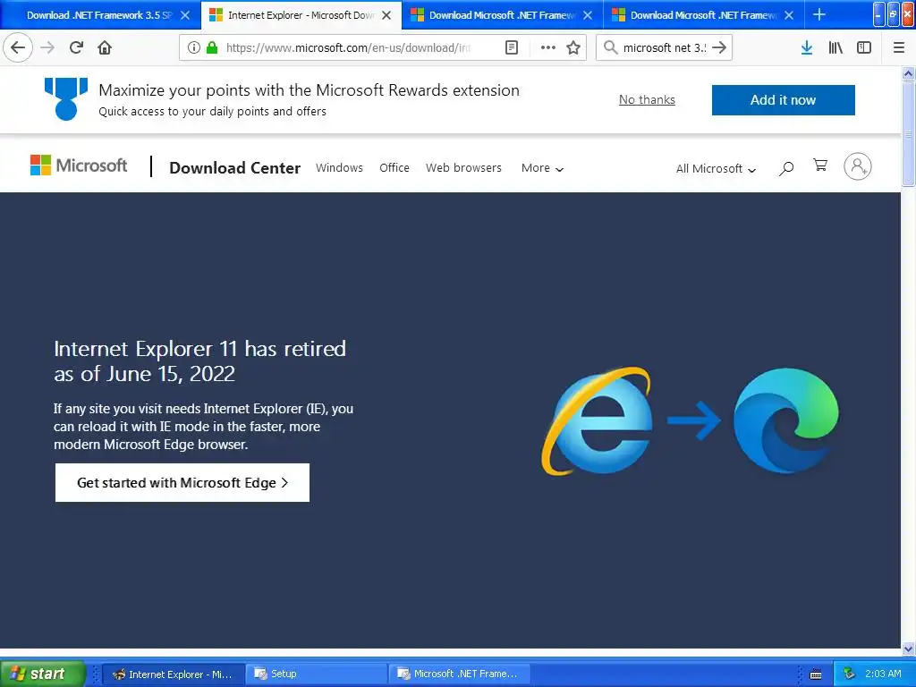Click the Microsoft Rewards medal icon
This screenshot has height=687, width=916.
coord(66,98)
